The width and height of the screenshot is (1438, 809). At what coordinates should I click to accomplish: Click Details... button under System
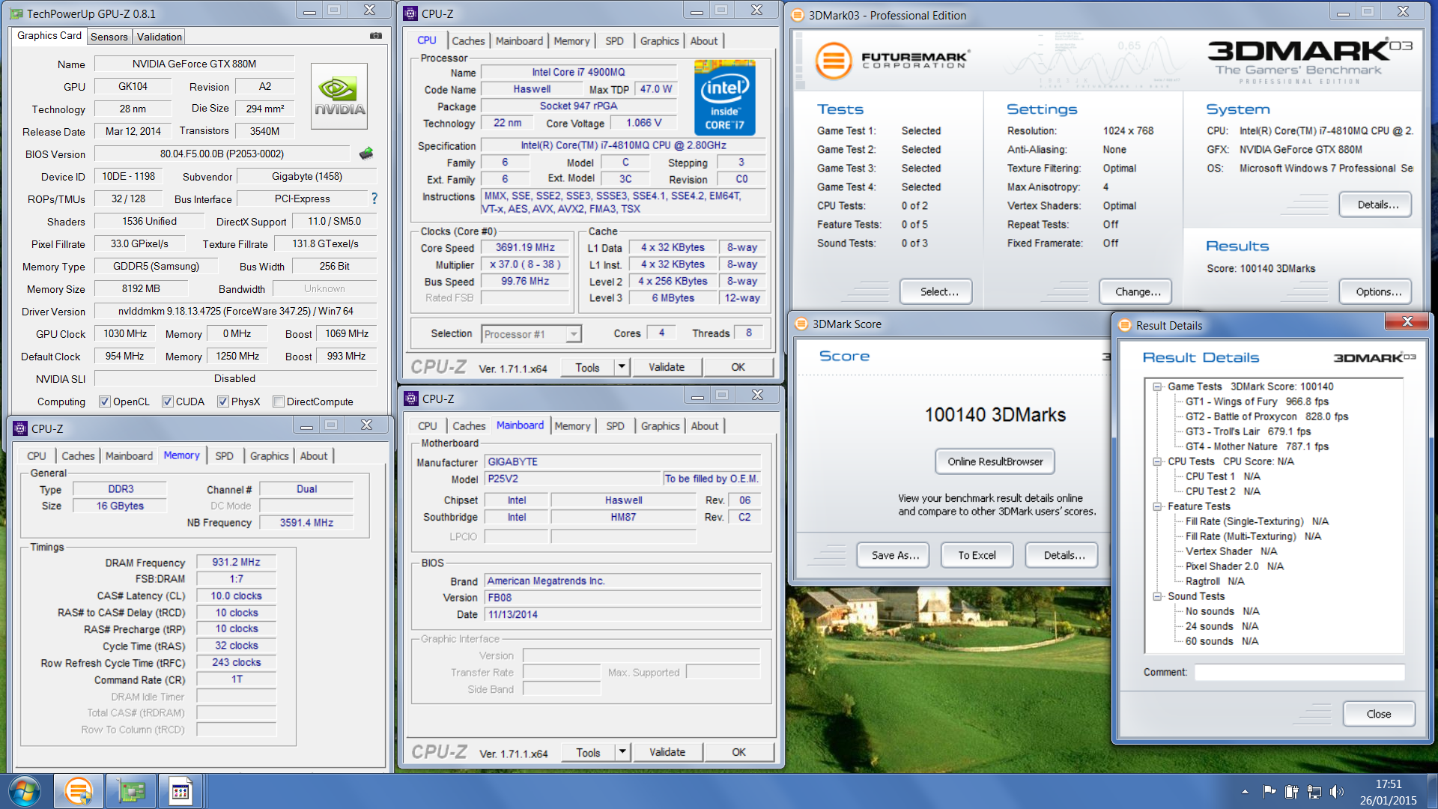[x=1375, y=204]
